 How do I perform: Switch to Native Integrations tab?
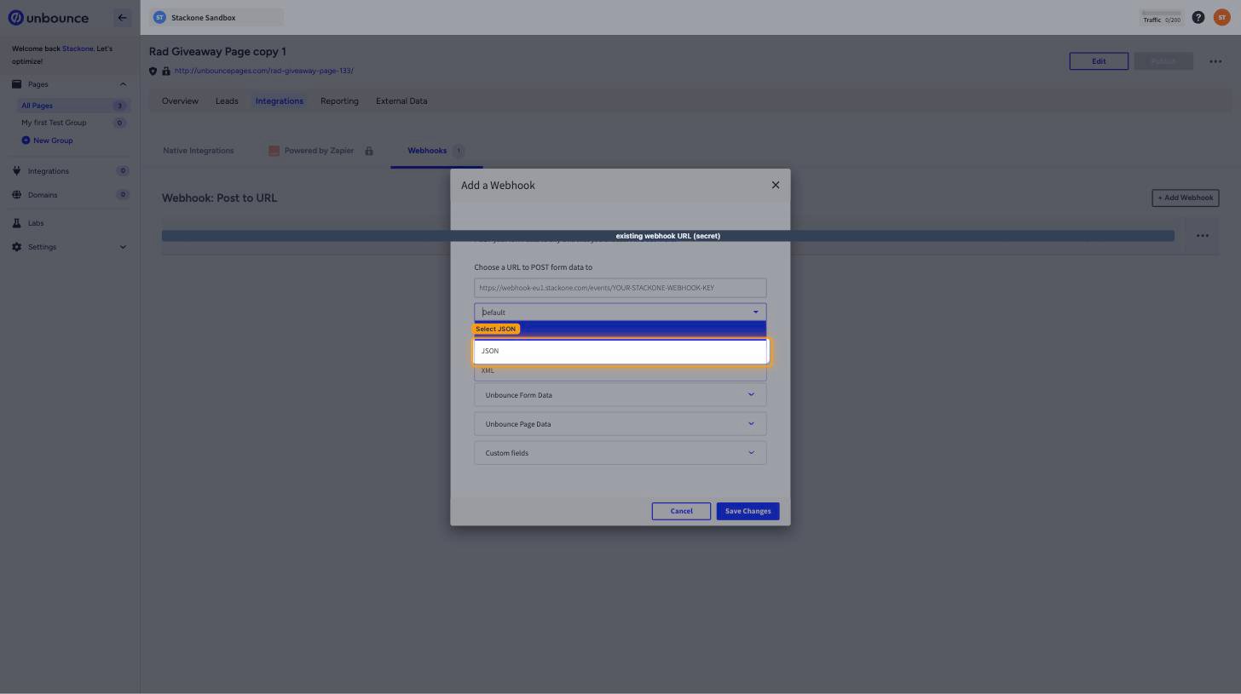[198, 151]
